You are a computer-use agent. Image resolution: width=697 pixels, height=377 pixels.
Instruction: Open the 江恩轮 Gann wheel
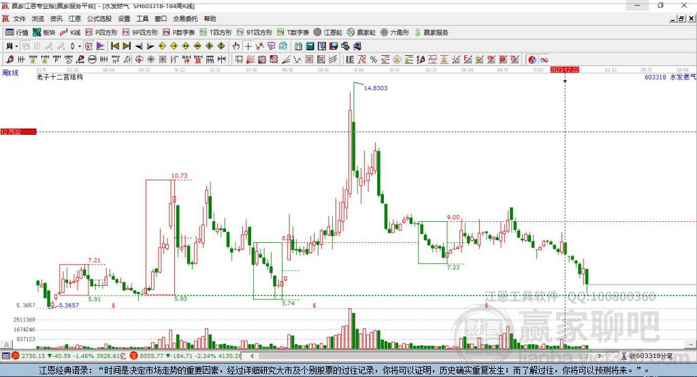pos(328,33)
